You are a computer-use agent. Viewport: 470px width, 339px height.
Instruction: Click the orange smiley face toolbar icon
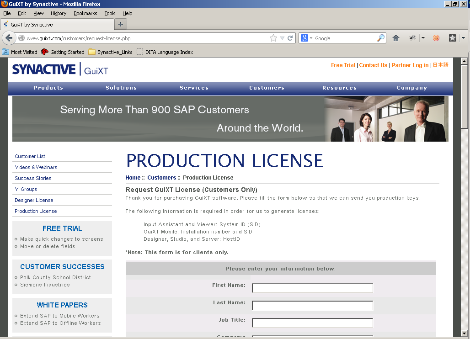(436, 38)
